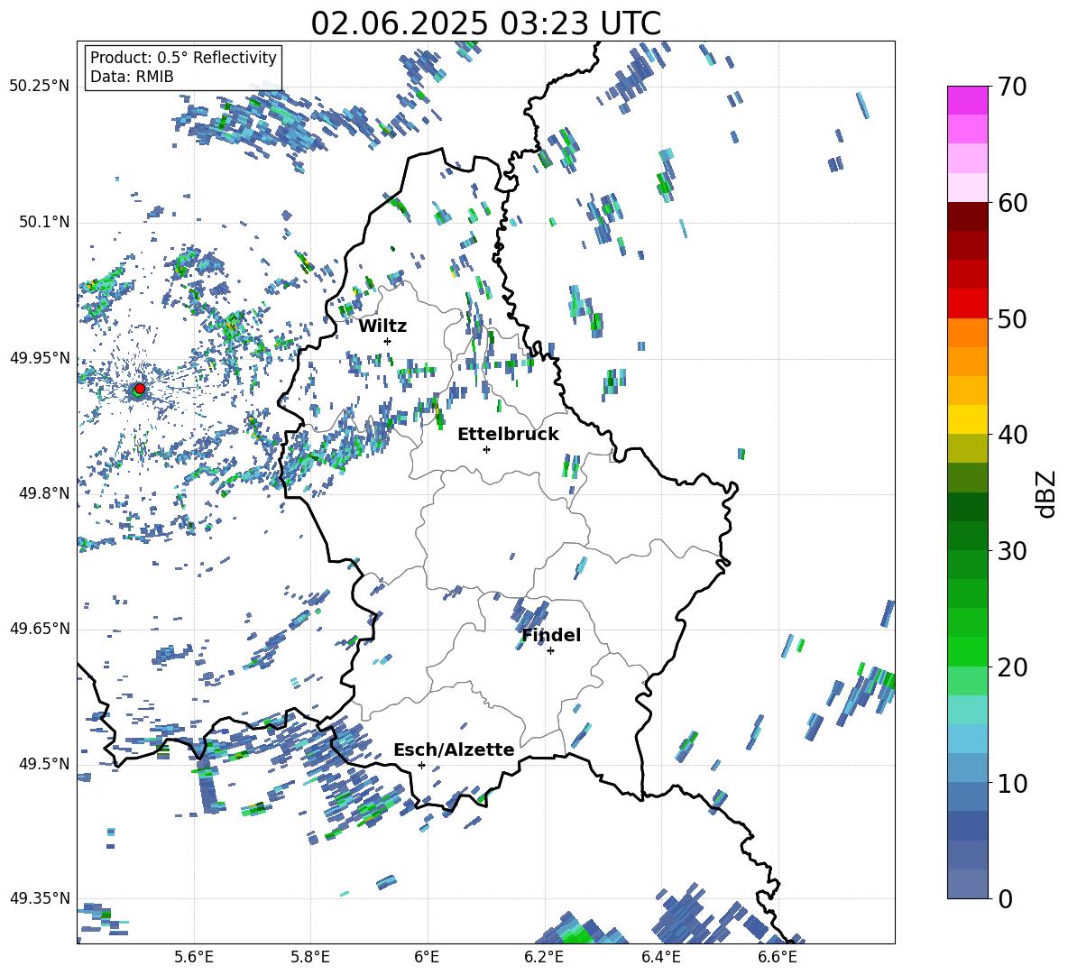
Task: Click the 49.8°N latitude label
Action: 43,493
